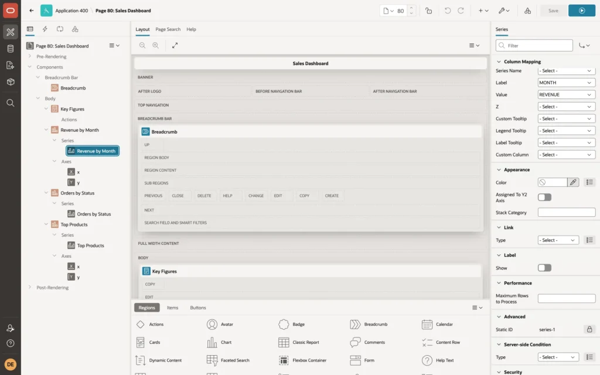Image resolution: width=600 pixels, height=375 pixels.
Task: Open the Z column dropdown
Action: [567, 107]
